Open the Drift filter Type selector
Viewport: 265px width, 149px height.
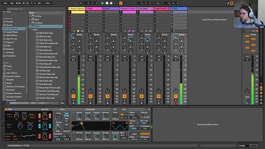[x=66, y=115]
